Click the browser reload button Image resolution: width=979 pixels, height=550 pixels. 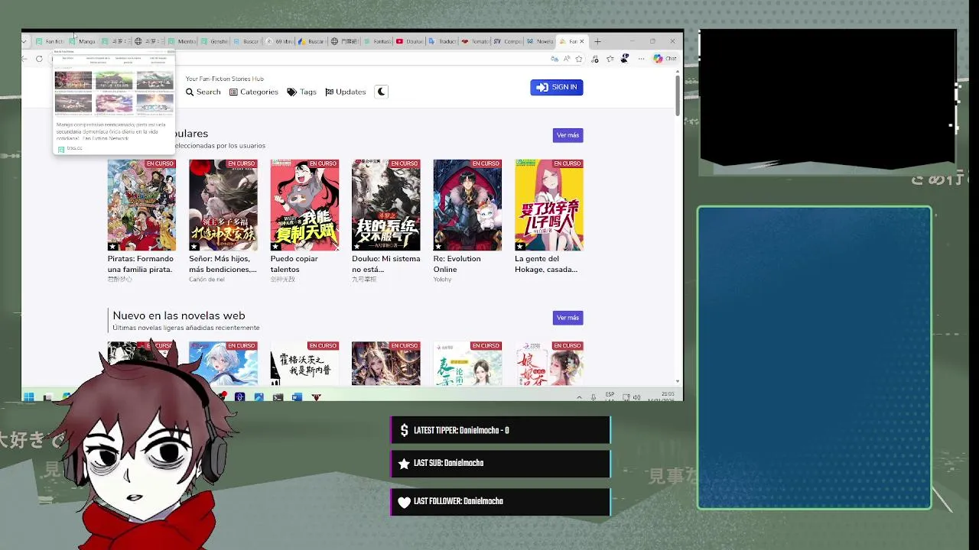[39, 59]
